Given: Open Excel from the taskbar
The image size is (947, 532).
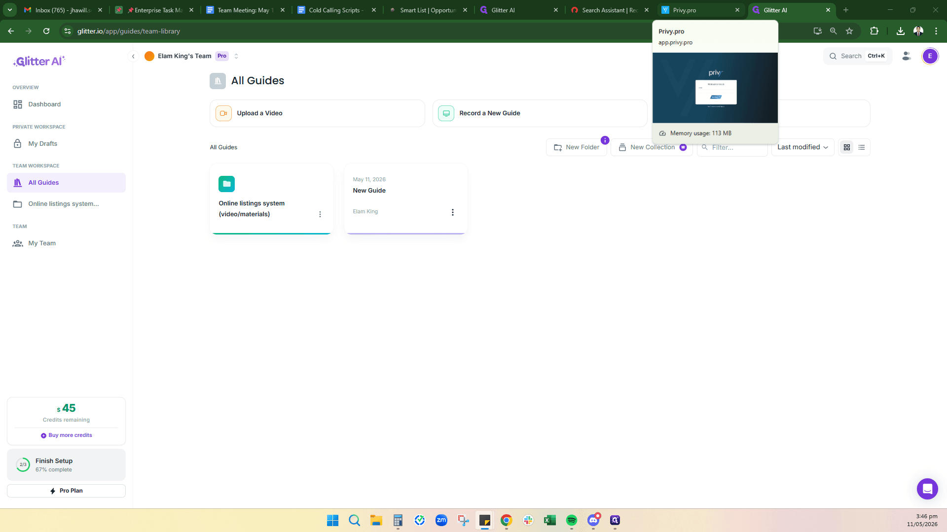Looking at the screenshot, I should click(550, 520).
